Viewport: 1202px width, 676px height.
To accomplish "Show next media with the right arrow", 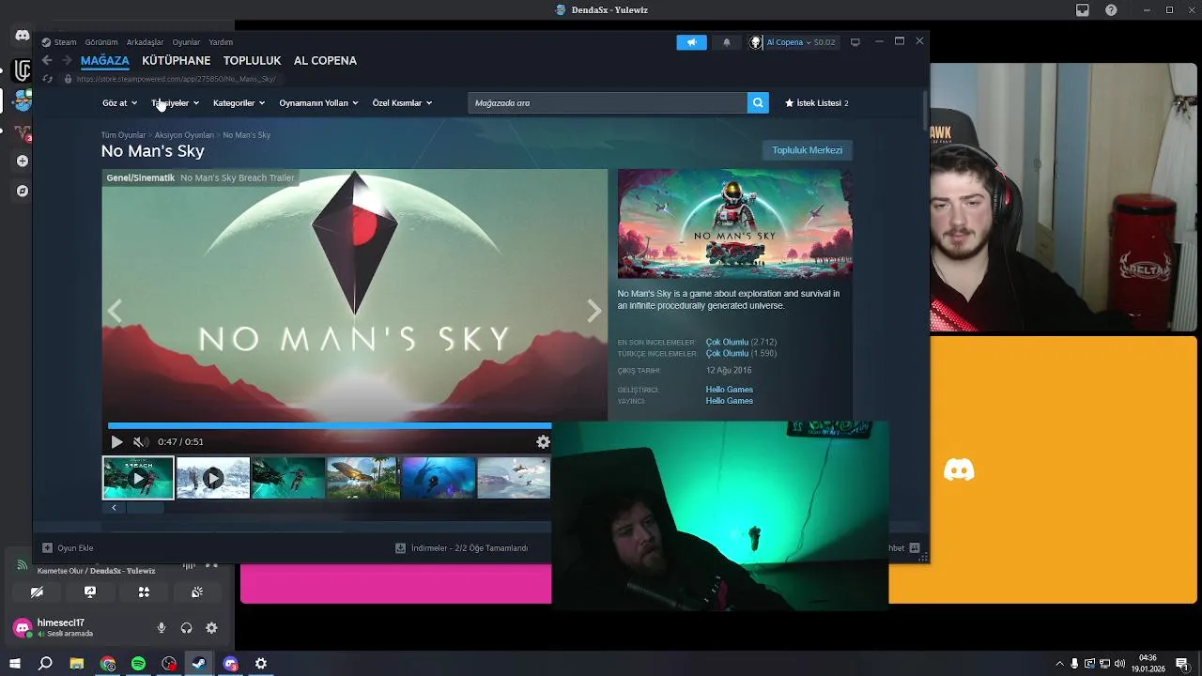I will click(x=593, y=311).
